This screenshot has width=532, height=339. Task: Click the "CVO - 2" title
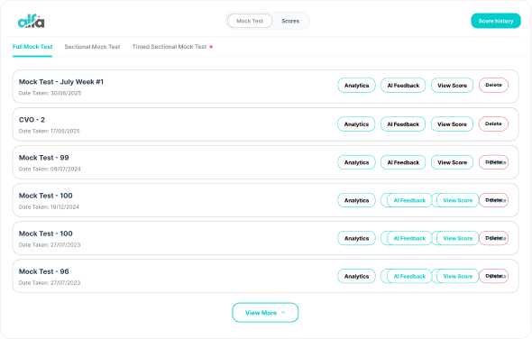pos(32,120)
